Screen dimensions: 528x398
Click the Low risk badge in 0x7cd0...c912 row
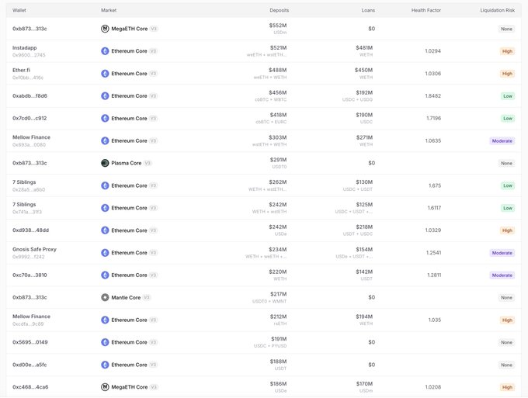[x=508, y=119]
